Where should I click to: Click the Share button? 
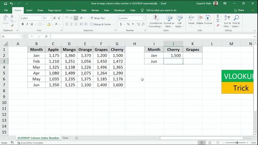[x=239, y=10]
